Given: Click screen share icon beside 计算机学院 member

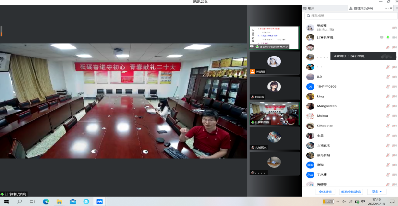Looking at the screenshot, I should 381,37.
